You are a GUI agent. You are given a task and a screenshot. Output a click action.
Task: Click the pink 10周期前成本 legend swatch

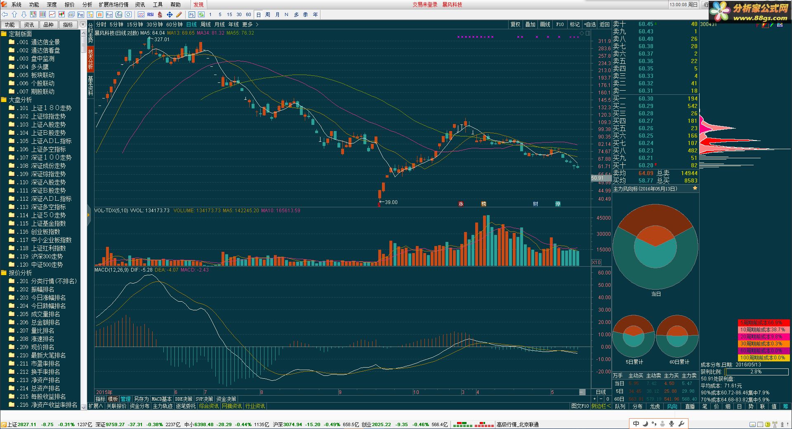click(764, 330)
